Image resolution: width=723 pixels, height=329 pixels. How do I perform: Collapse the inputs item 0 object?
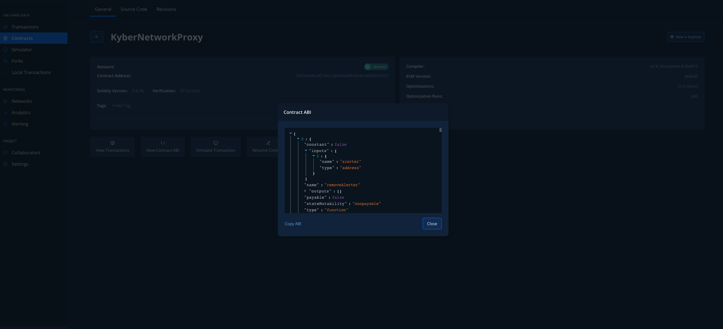(314, 156)
